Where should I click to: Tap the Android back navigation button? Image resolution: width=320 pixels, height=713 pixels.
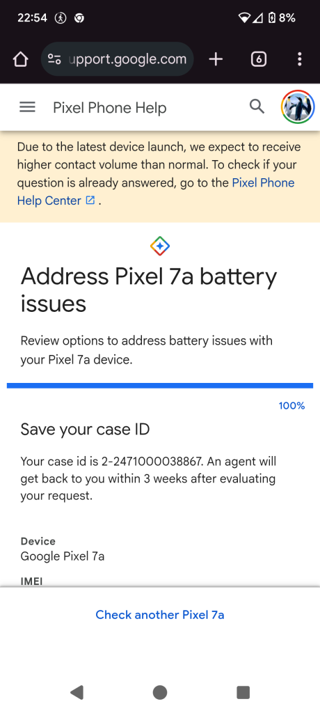tap(77, 692)
